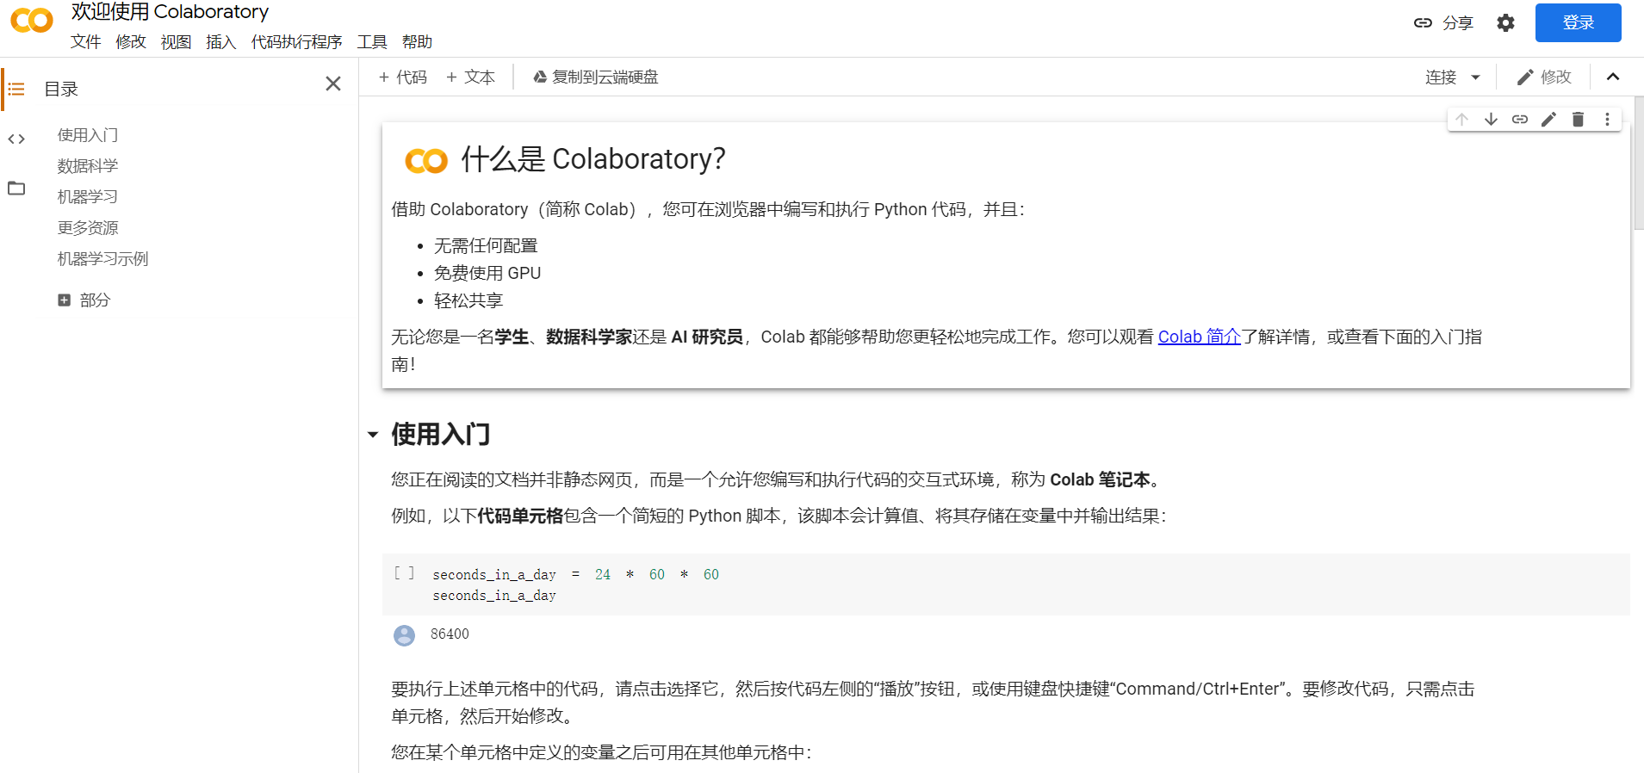Open the Files folder sidebar icon

[16, 188]
